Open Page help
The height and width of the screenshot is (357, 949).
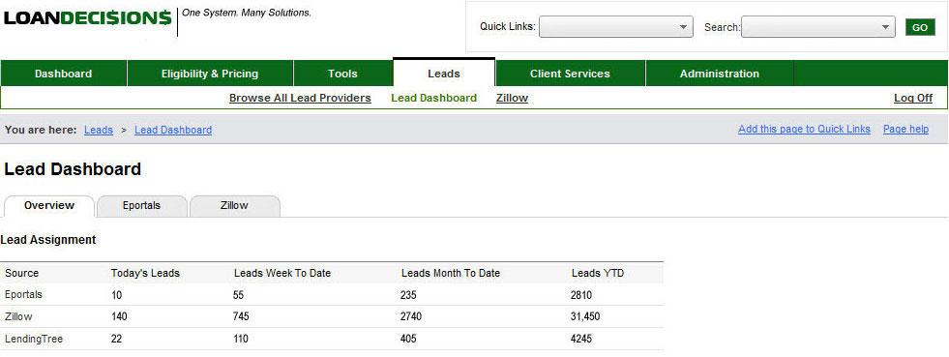click(x=906, y=129)
